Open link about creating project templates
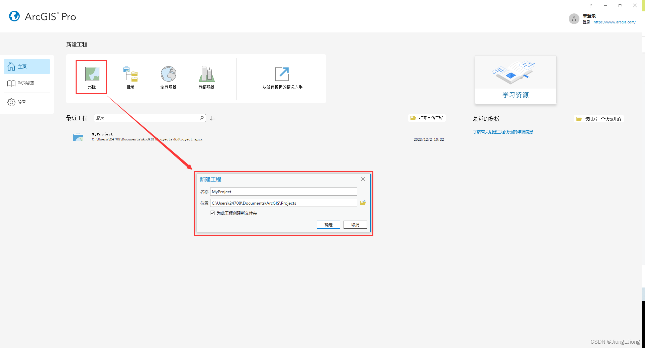645x348 pixels. pyautogui.click(x=503, y=132)
